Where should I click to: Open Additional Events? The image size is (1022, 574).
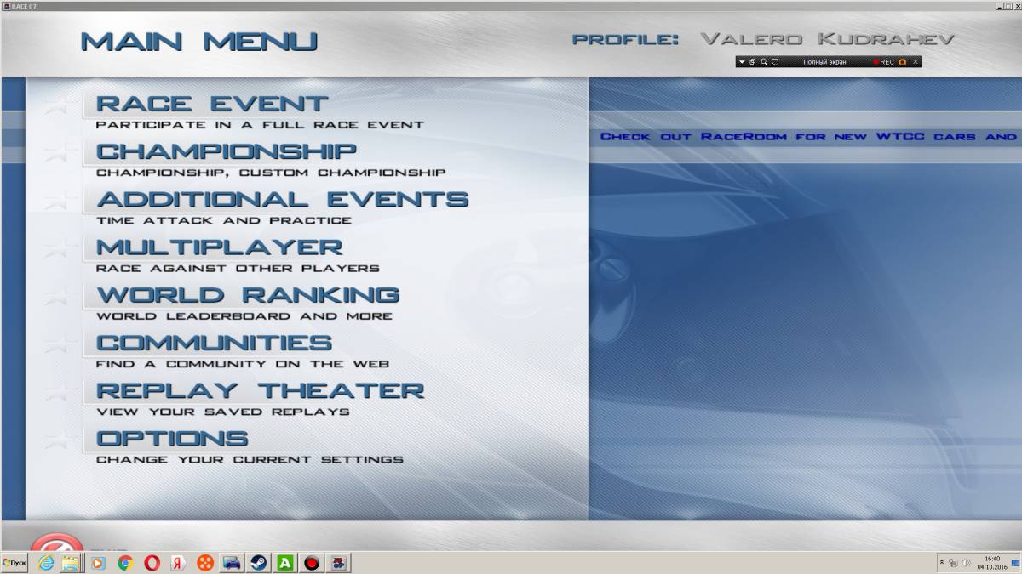click(282, 200)
